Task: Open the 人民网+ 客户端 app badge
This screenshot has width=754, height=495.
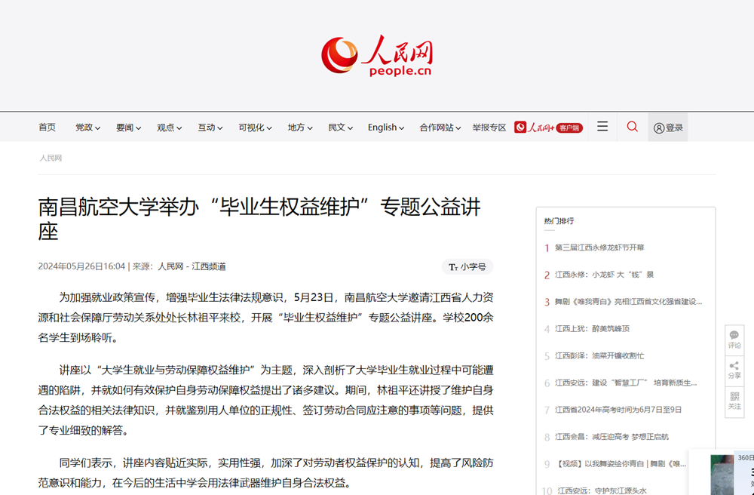Action: (x=548, y=127)
